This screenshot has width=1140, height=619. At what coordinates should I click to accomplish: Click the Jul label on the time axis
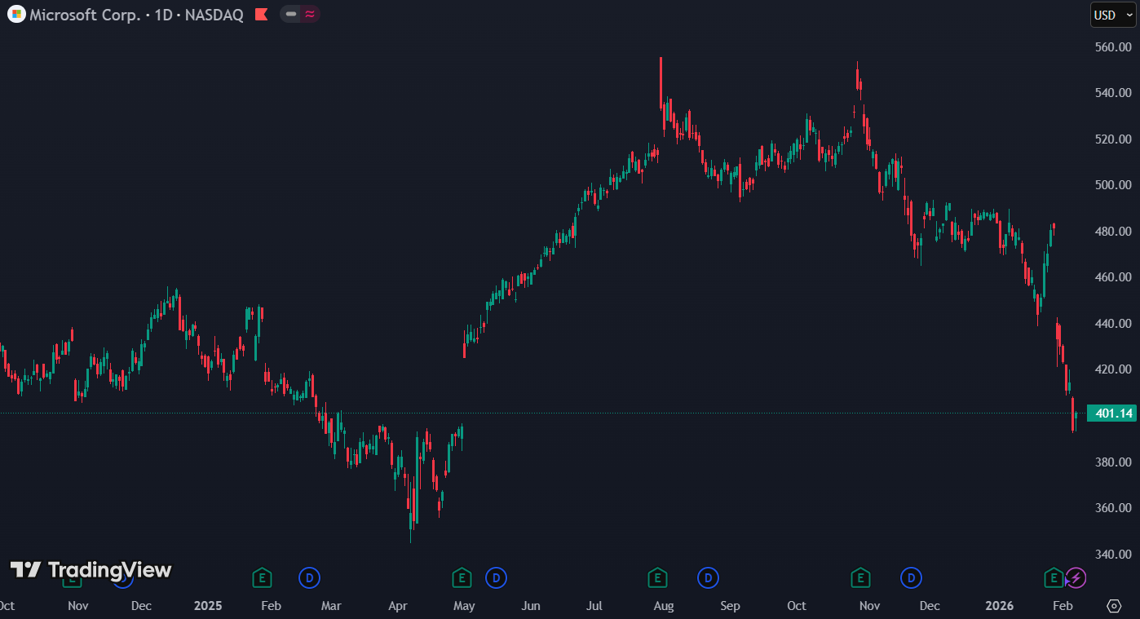click(x=594, y=606)
